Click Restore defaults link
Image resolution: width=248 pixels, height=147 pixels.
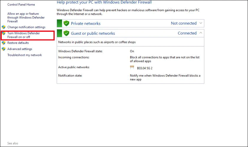18,43
